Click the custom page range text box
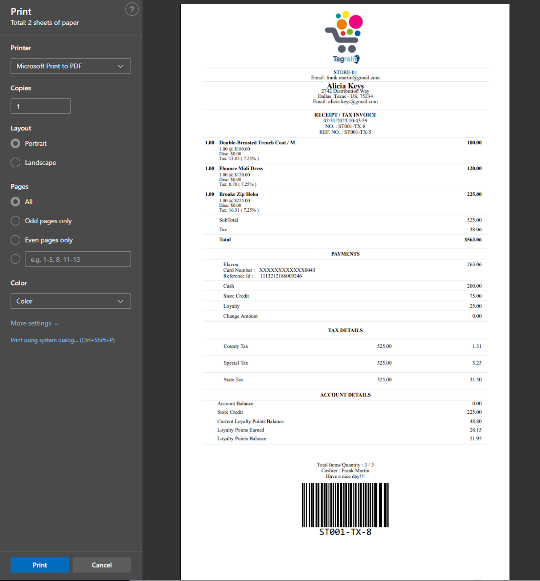The image size is (540, 581). pyautogui.click(x=78, y=259)
